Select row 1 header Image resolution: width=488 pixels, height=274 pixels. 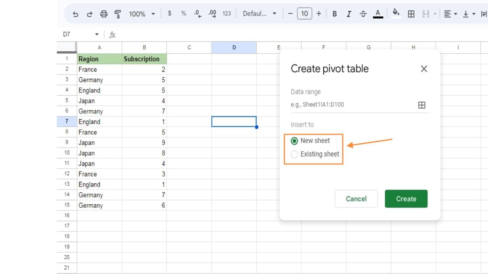67,59
